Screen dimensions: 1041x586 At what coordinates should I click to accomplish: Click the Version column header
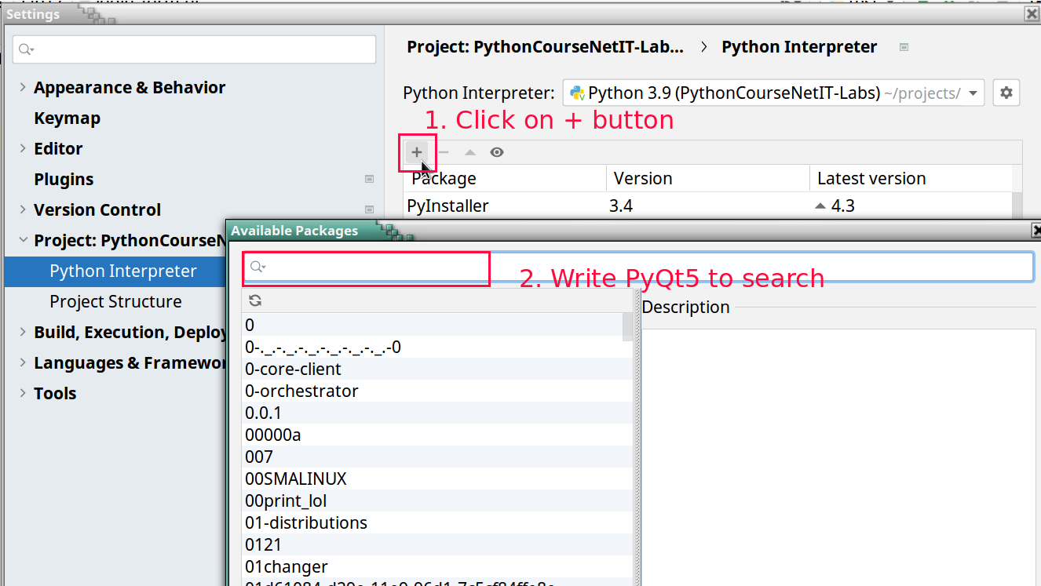click(x=708, y=178)
